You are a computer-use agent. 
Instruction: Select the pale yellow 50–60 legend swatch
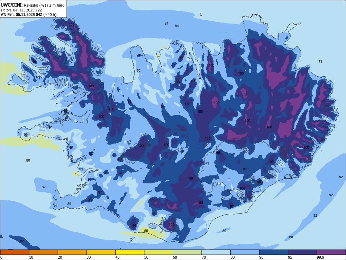point(158,252)
